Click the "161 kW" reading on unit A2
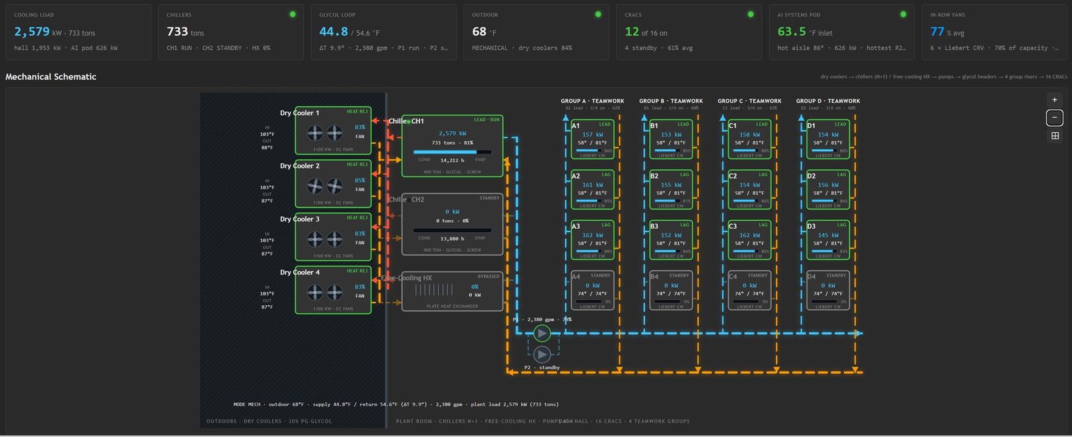 tap(592, 185)
